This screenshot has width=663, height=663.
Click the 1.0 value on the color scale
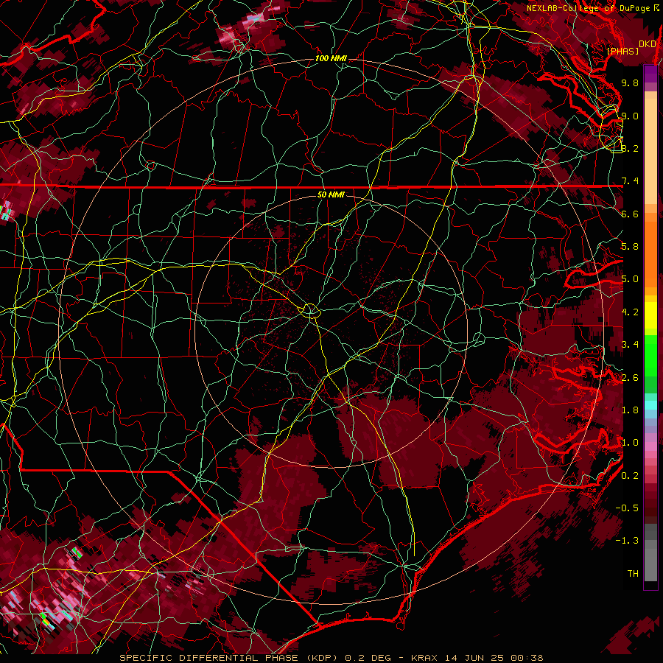pyautogui.click(x=630, y=443)
